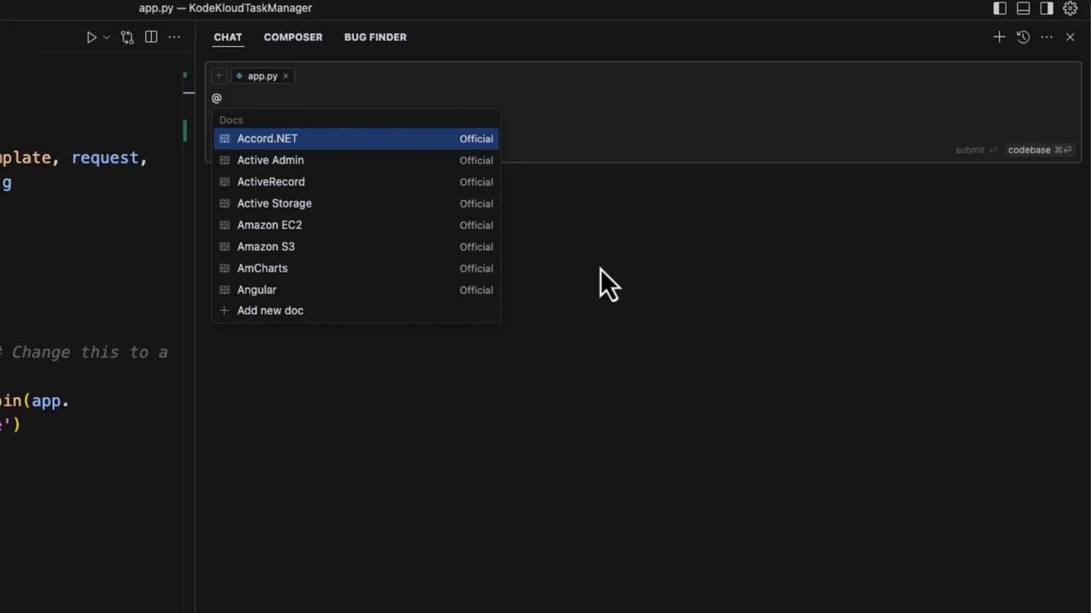Viewport: 1091px width, 613px height.
Task: Select Accord.NET from Docs list
Action: [x=356, y=139]
